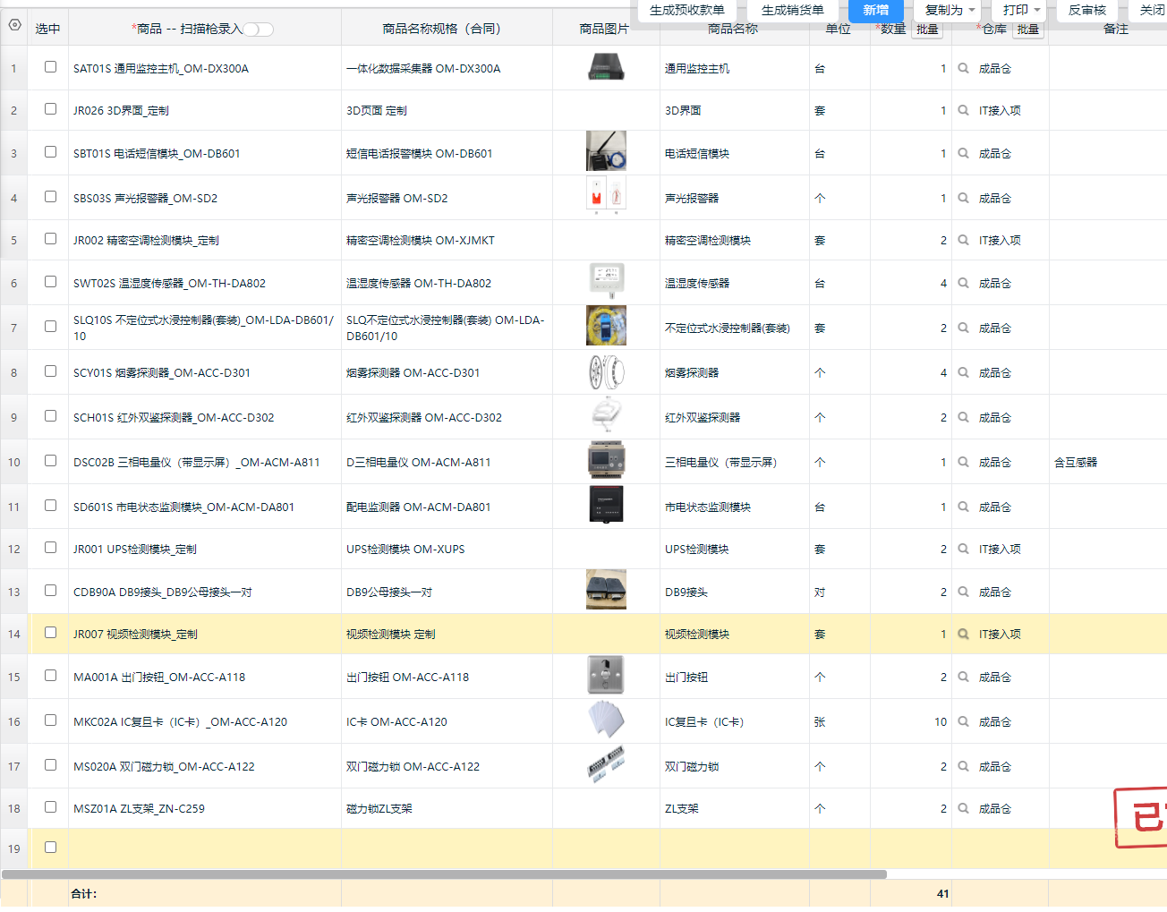The width and height of the screenshot is (1167, 912).
Task: Open the column settings gear icon
Action: click(14, 26)
